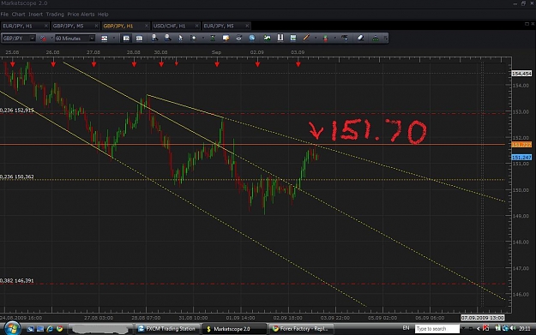
Task: Expand the crosshair tool dropdown arrow
Action: click(x=203, y=39)
